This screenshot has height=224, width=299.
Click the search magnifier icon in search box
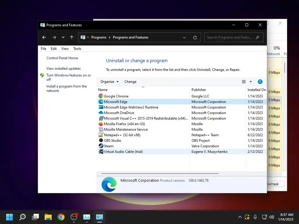pos(257,37)
